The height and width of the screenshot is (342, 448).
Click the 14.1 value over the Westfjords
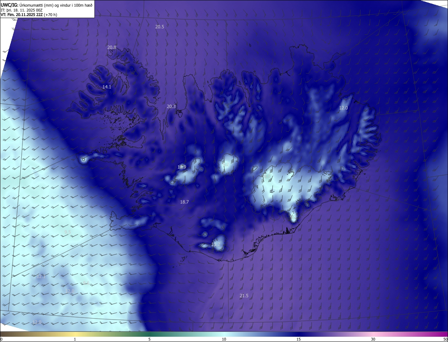point(107,87)
